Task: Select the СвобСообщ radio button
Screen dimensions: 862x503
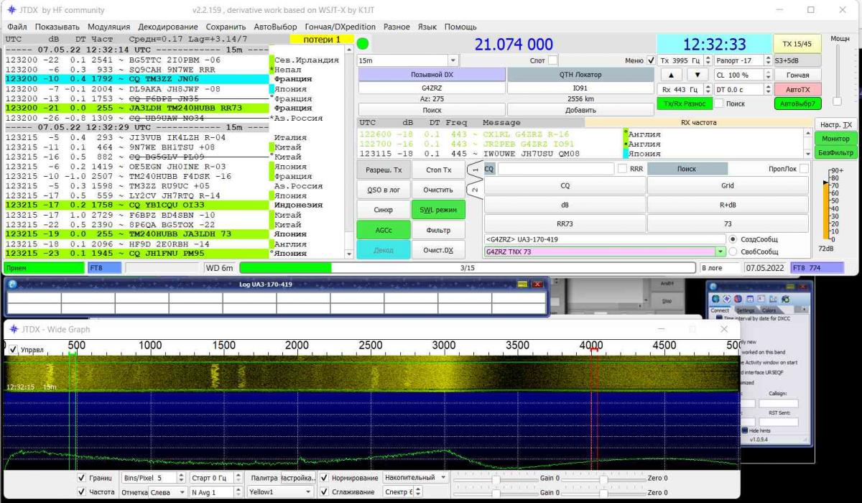Action: tap(733, 251)
